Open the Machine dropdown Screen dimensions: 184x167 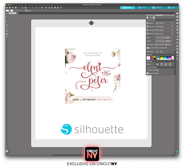pyautogui.click(x=164, y=23)
